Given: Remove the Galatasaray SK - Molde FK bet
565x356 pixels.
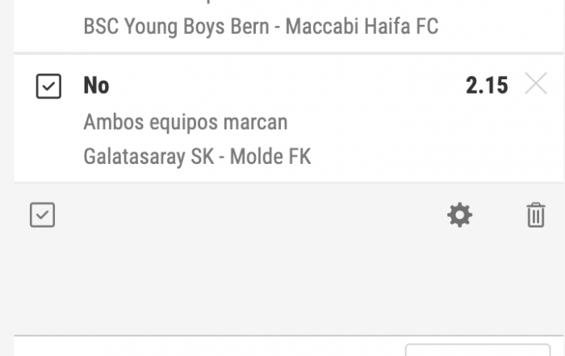Looking at the screenshot, I should click(x=535, y=84).
